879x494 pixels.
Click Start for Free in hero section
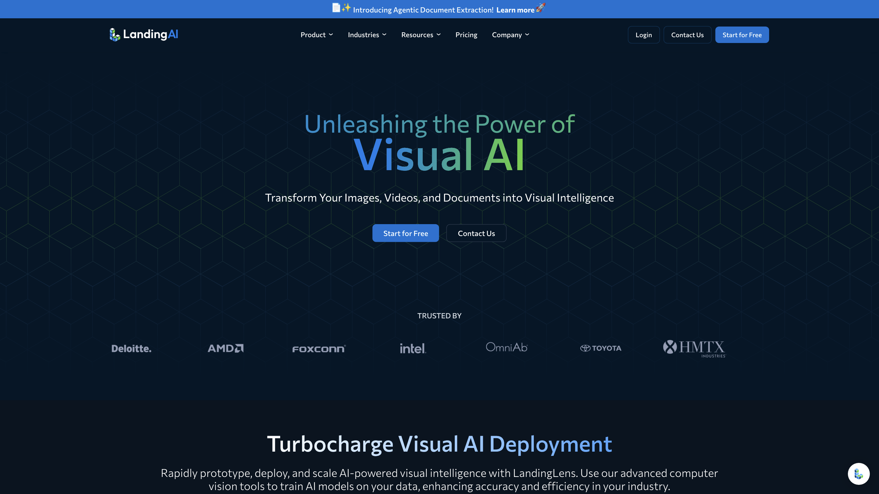[405, 233]
